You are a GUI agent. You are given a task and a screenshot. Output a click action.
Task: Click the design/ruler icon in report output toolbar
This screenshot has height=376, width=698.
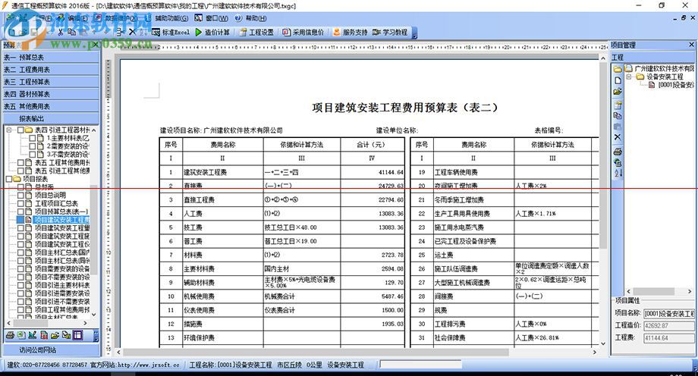click(x=33, y=335)
